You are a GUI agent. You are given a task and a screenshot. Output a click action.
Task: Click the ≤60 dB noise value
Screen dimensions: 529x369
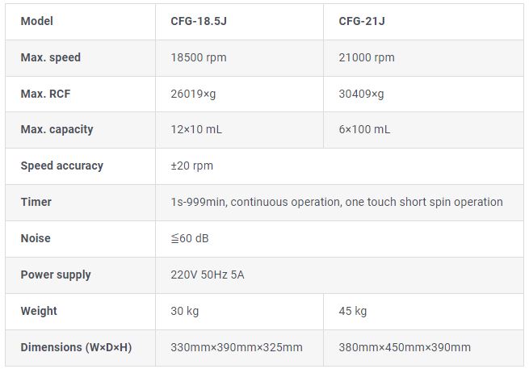point(191,238)
